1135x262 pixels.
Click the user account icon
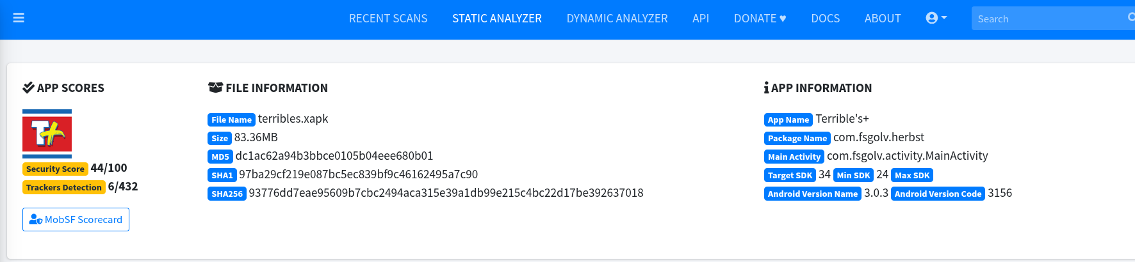[931, 18]
